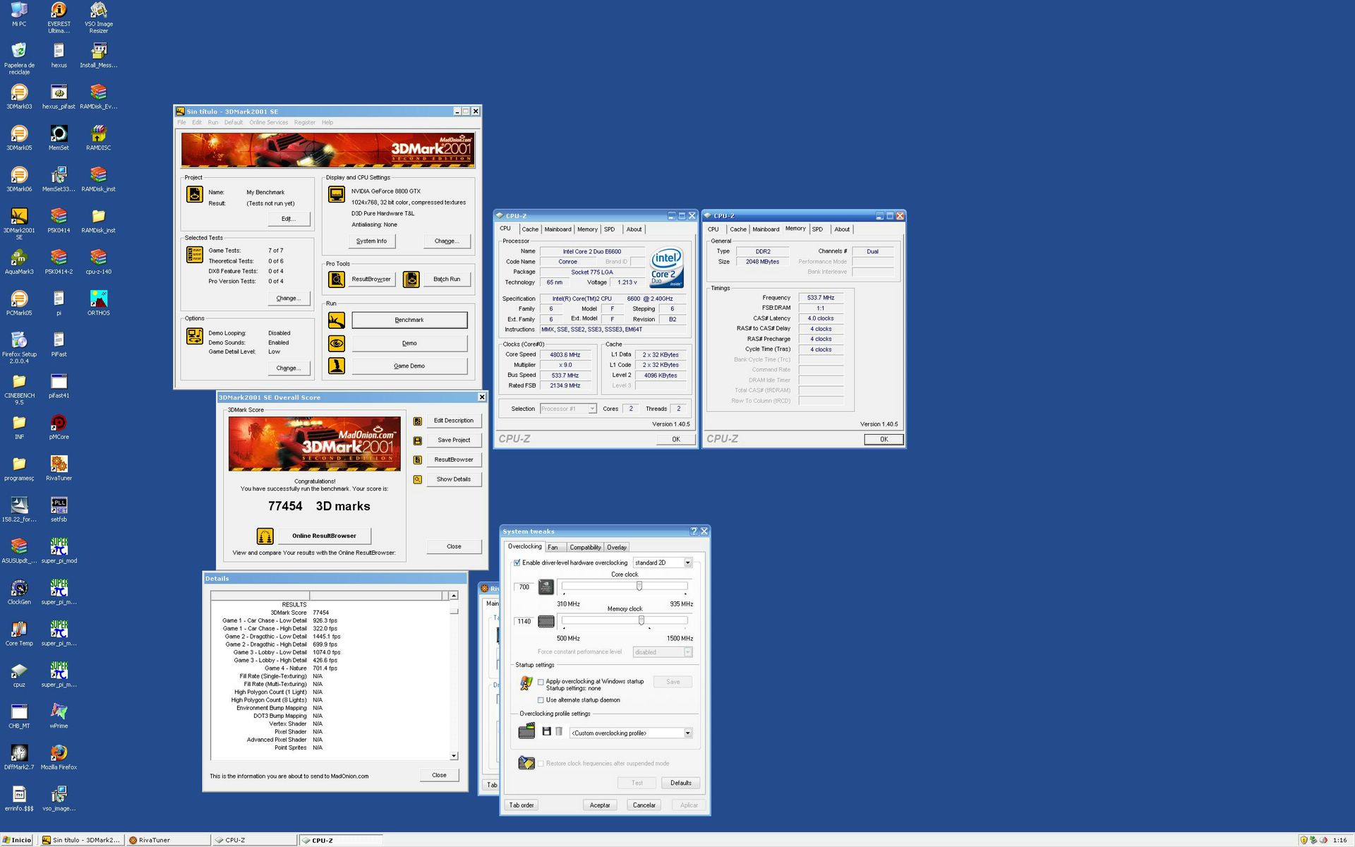1355x847 pixels.
Task: Click Aceptar in System tweaks
Action: coord(600,806)
